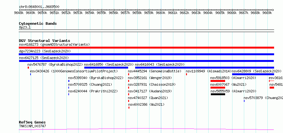Click the 9662k ruler label
The width and height of the screenshot is (283, 133).
click(x=184, y=13)
